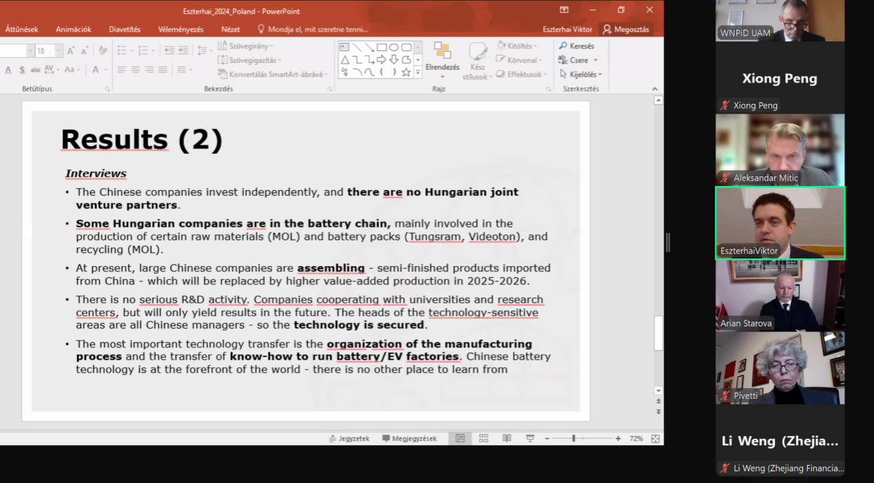Screen dimensions: 874x483
Task: Click the zoom slider handle
Action: pyautogui.click(x=573, y=438)
